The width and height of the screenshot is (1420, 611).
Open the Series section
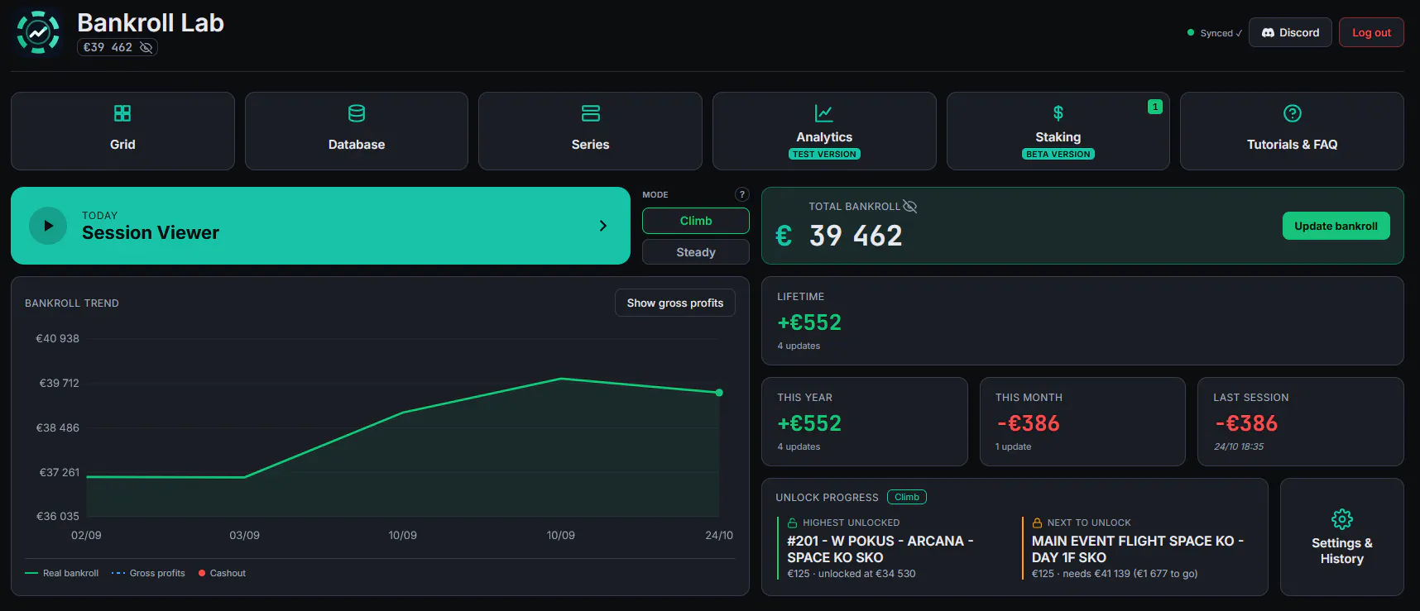tap(590, 131)
